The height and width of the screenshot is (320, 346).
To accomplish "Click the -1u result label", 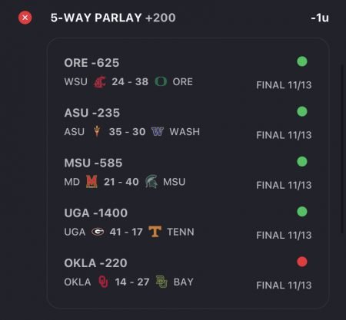I will click(x=320, y=18).
